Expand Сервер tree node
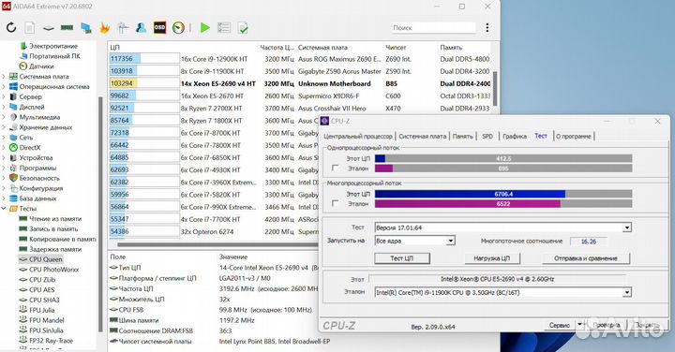 4,96
